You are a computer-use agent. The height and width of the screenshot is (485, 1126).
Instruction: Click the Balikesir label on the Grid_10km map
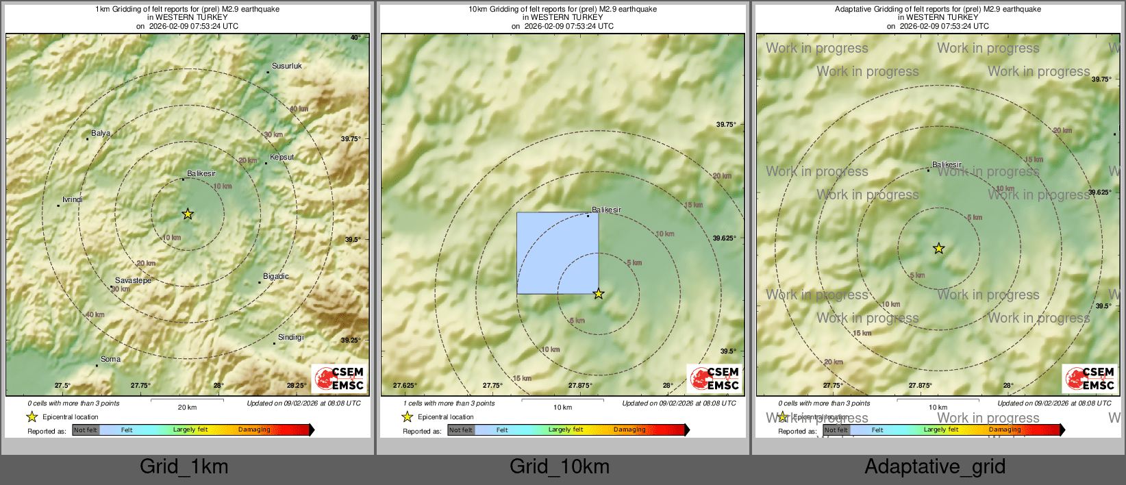pos(606,210)
